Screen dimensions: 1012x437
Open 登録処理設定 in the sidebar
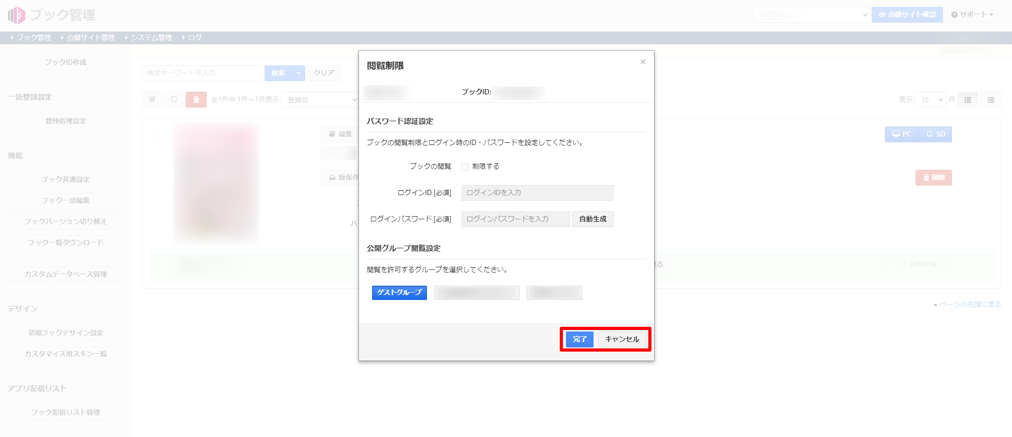[x=66, y=121]
